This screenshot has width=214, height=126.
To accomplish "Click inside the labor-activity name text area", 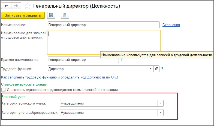I will (x=104, y=42).
